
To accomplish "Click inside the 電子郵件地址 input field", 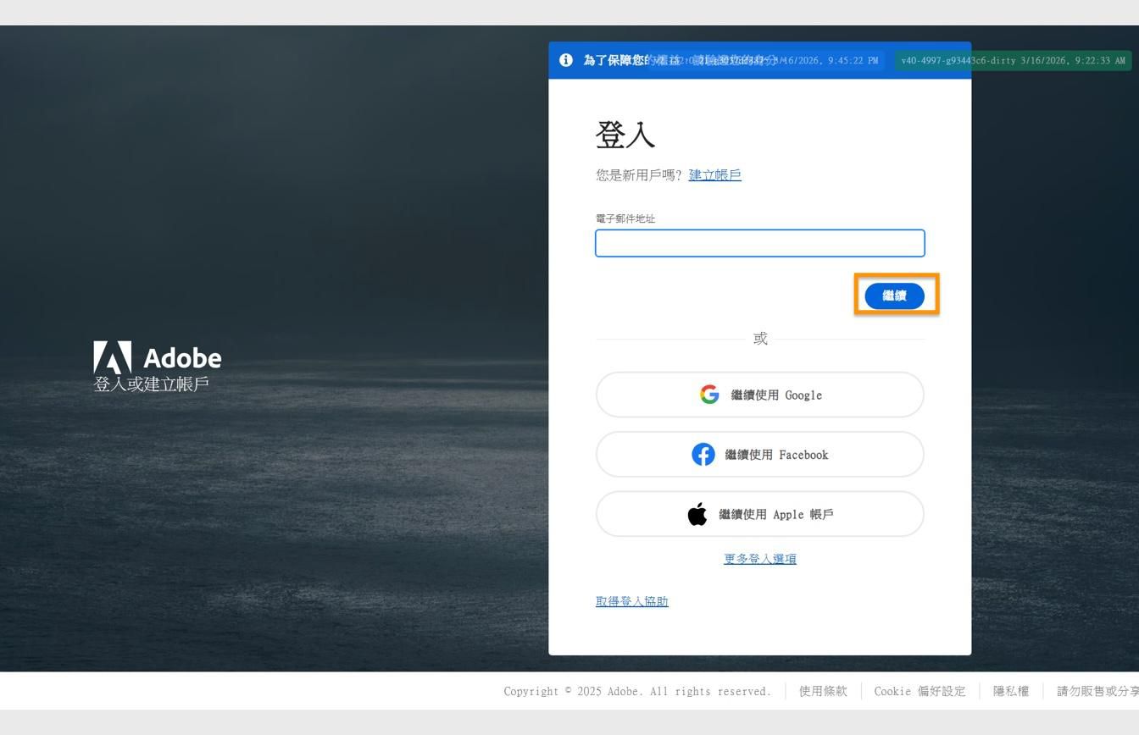I will click(x=759, y=243).
